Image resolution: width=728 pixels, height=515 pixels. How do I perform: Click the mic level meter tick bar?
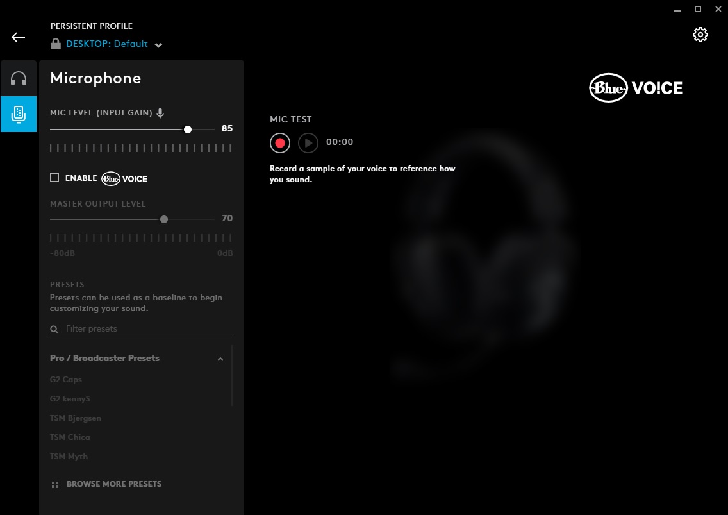(x=141, y=148)
